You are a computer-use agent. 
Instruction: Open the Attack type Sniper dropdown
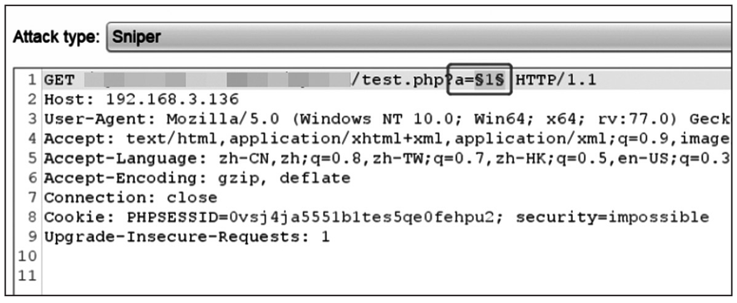418,37
